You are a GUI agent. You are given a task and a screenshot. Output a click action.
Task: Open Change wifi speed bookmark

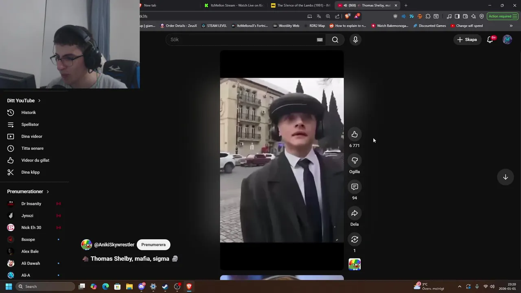tap(466, 26)
